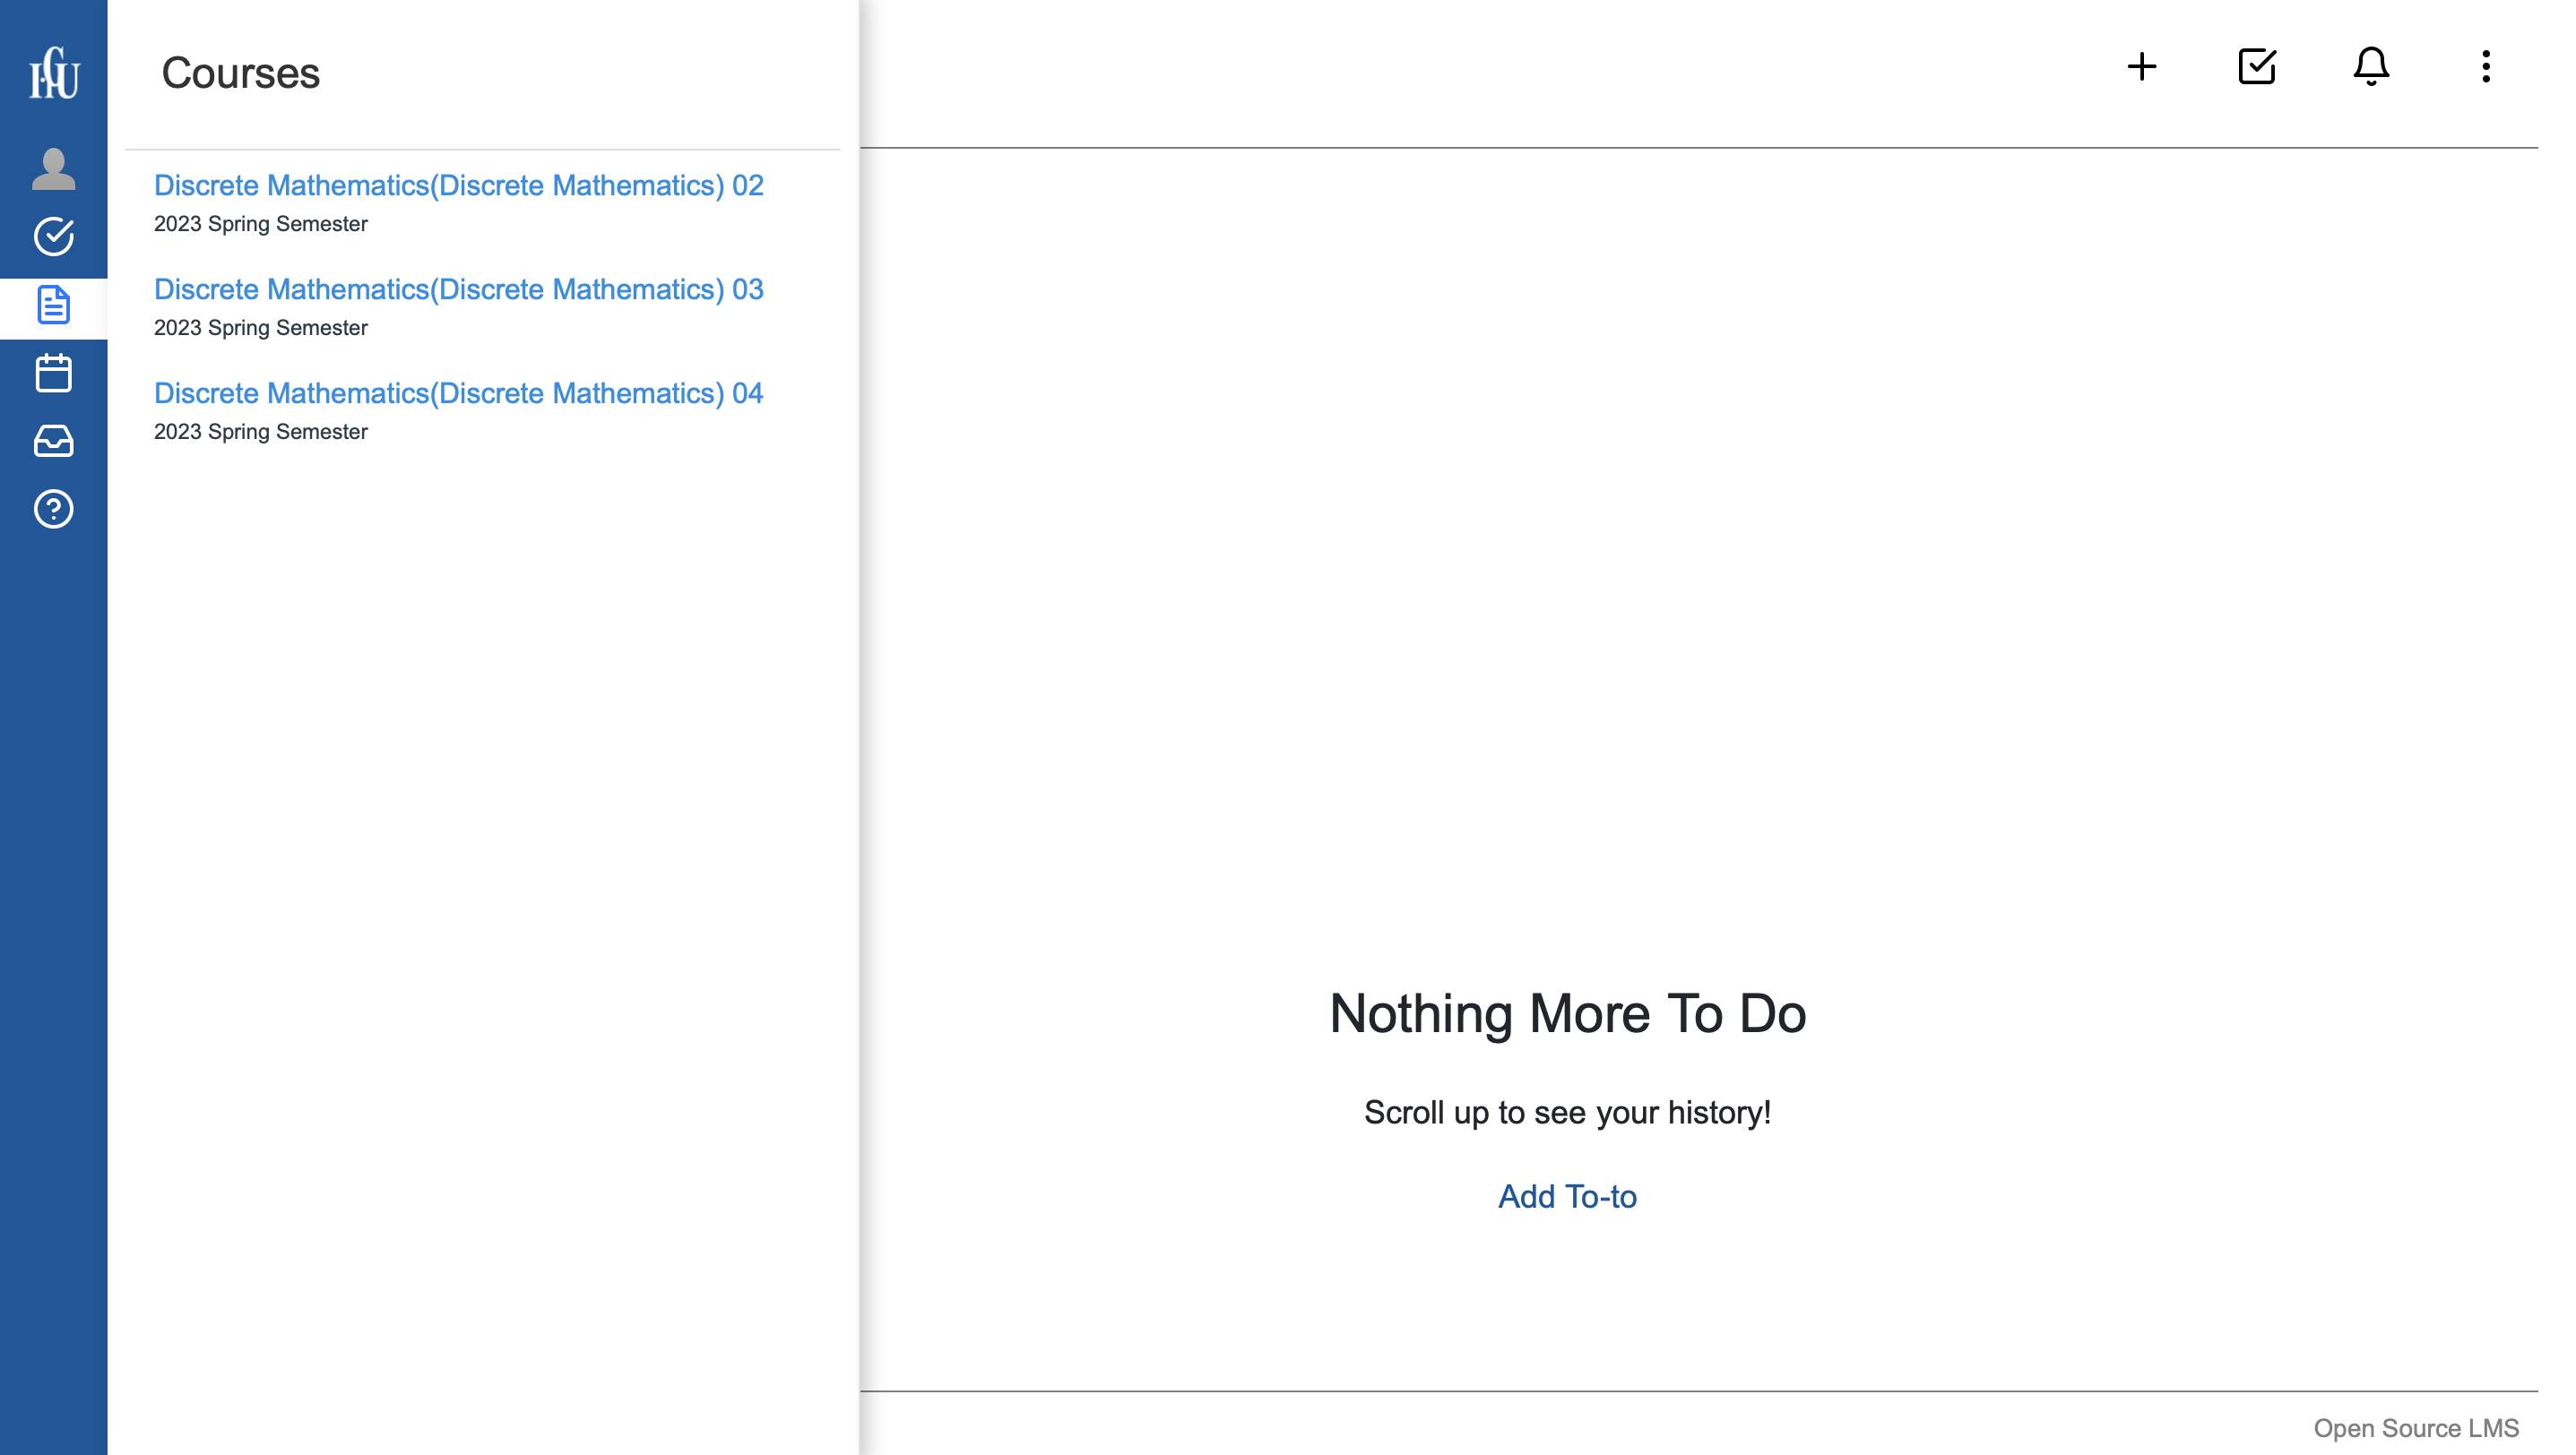
Task: Open the Inbox tray icon
Action: point(54,441)
